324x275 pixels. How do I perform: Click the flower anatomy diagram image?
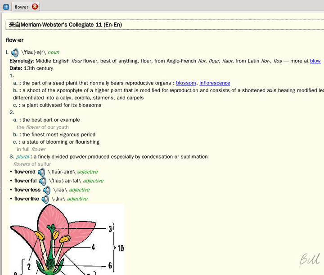[x=66, y=239]
